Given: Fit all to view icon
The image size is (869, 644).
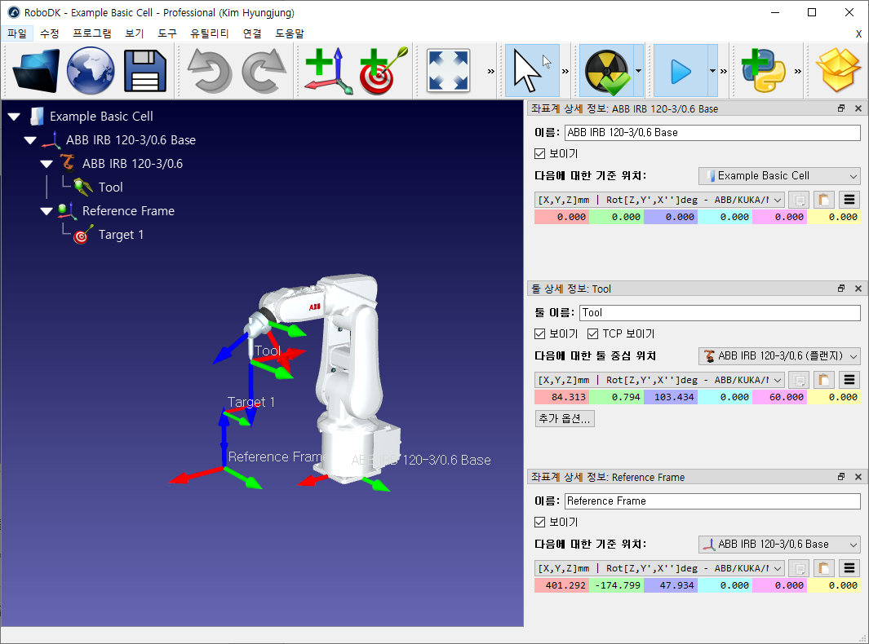Looking at the screenshot, I should tap(448, 71).
